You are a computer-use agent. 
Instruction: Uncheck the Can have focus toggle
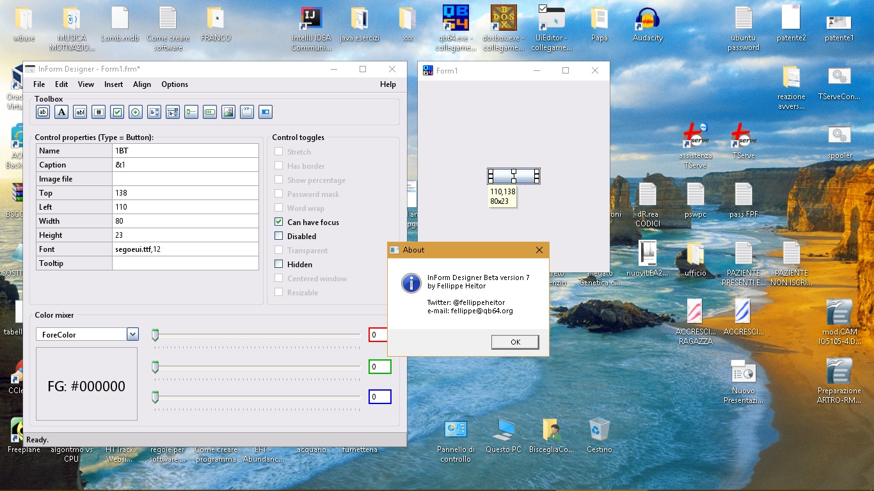pos(279,222)
